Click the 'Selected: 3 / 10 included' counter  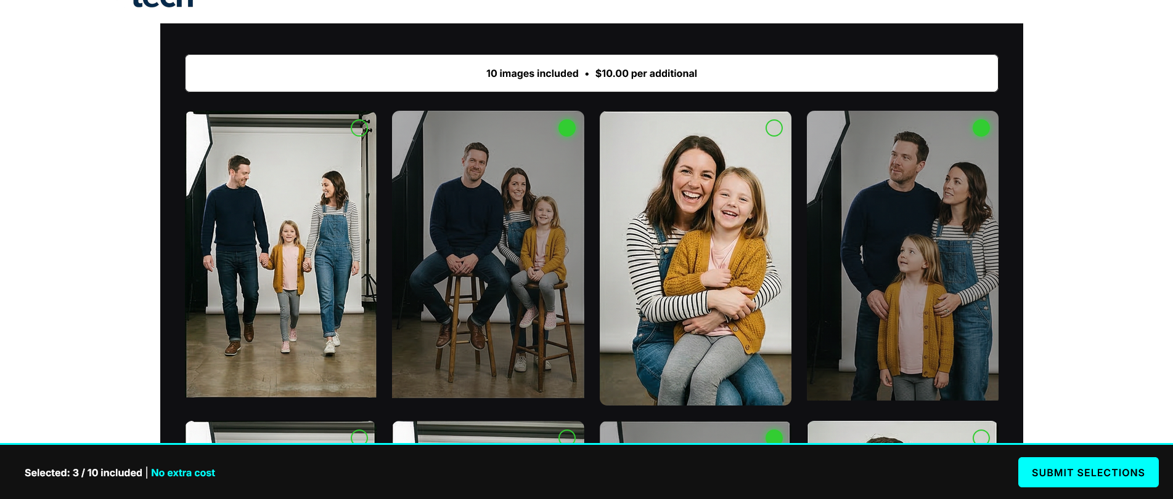(83, 473)
